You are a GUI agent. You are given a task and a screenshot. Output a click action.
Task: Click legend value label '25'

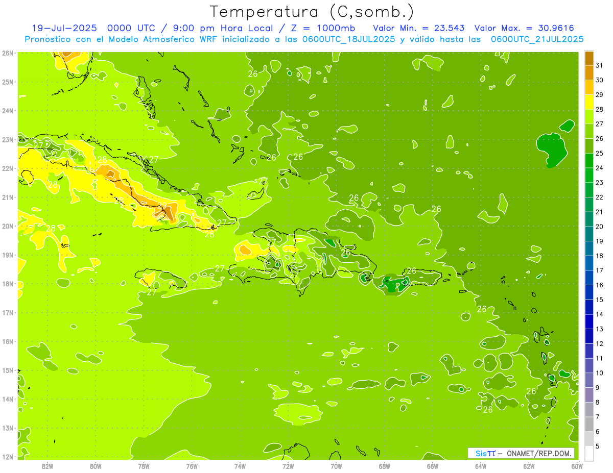pos(599,153)
